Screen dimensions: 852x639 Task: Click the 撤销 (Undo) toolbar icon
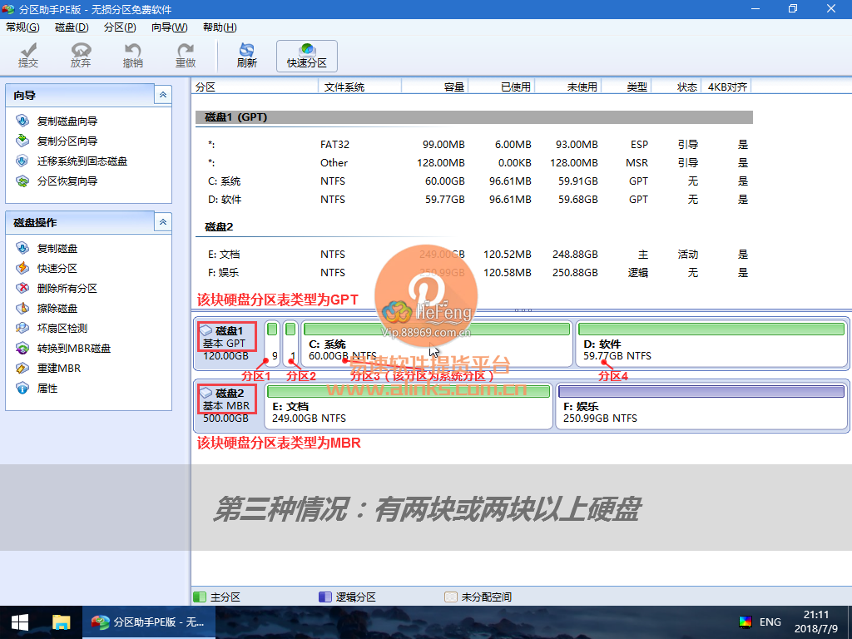pos(132,56)
